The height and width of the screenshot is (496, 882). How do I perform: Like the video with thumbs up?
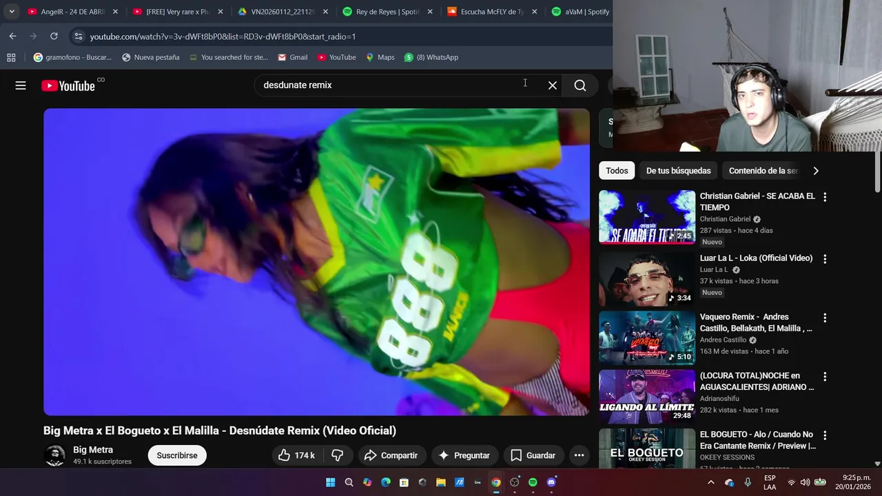[296, 455]
